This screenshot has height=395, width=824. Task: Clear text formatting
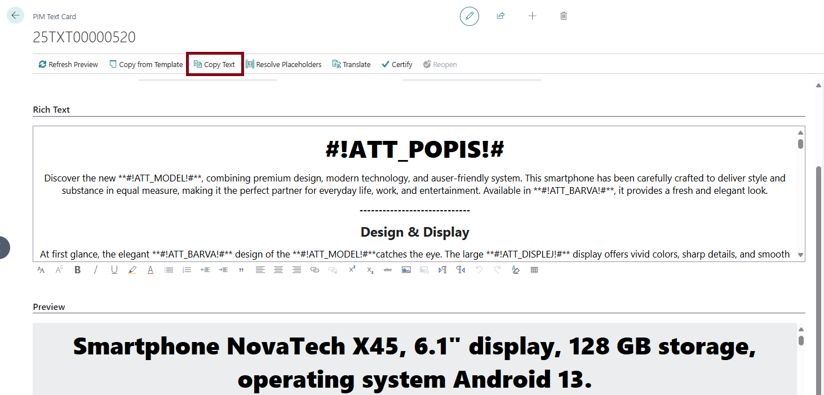pos(515,269)
